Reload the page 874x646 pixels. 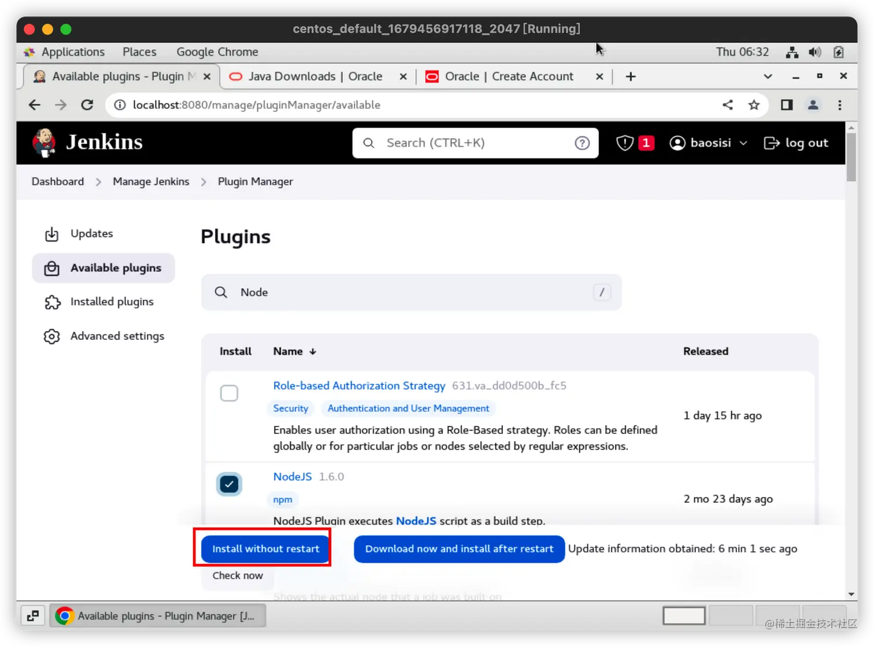point(87,105)
